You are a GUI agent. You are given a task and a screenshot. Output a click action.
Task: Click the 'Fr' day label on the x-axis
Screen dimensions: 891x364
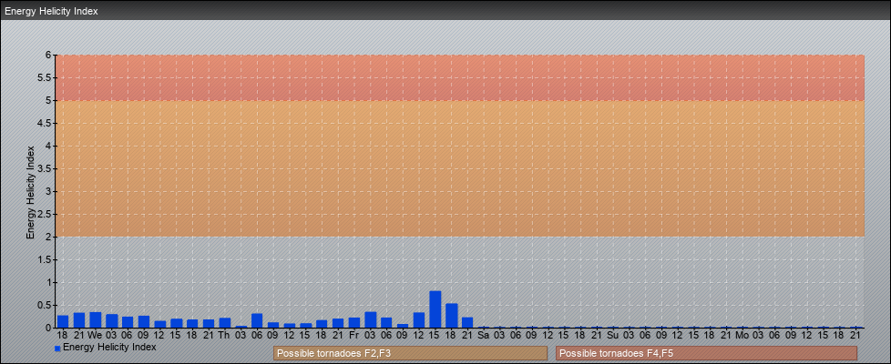tap(353, 335)
